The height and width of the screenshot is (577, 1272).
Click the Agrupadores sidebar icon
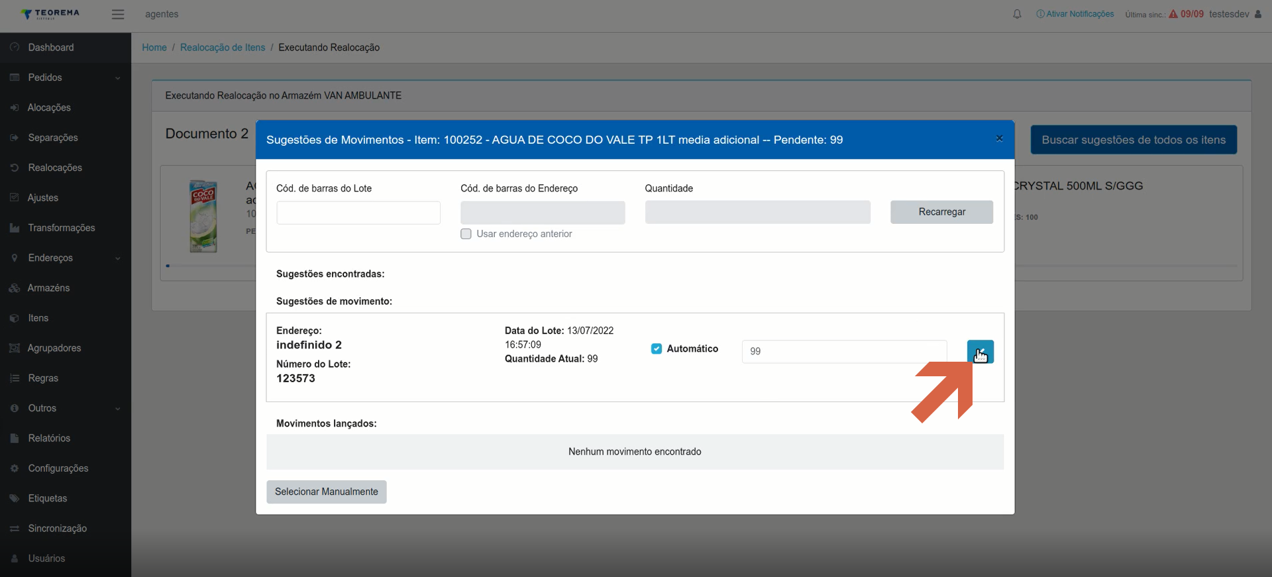click(x=15, y=348)
